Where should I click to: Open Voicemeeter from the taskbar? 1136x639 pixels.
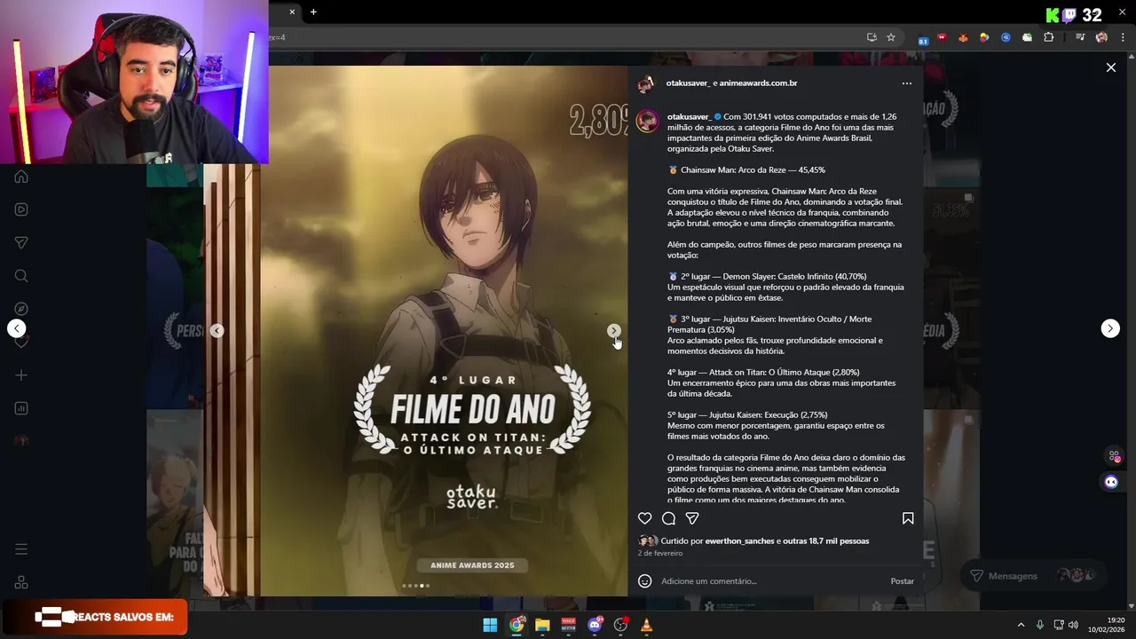coord(568,625)
